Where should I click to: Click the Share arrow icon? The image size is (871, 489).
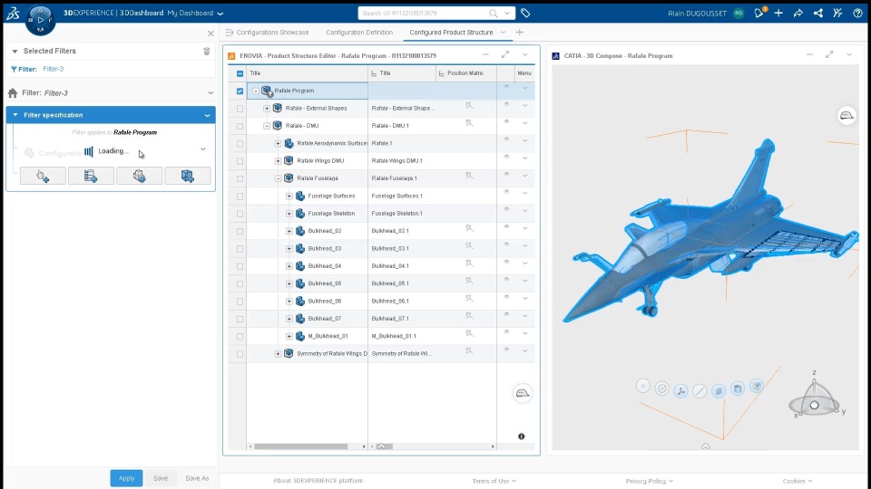click(x=798, y=13)
